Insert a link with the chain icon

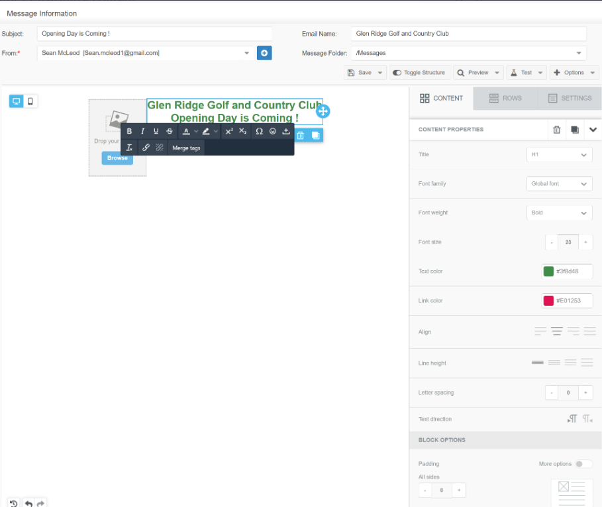tap(146, 148)
